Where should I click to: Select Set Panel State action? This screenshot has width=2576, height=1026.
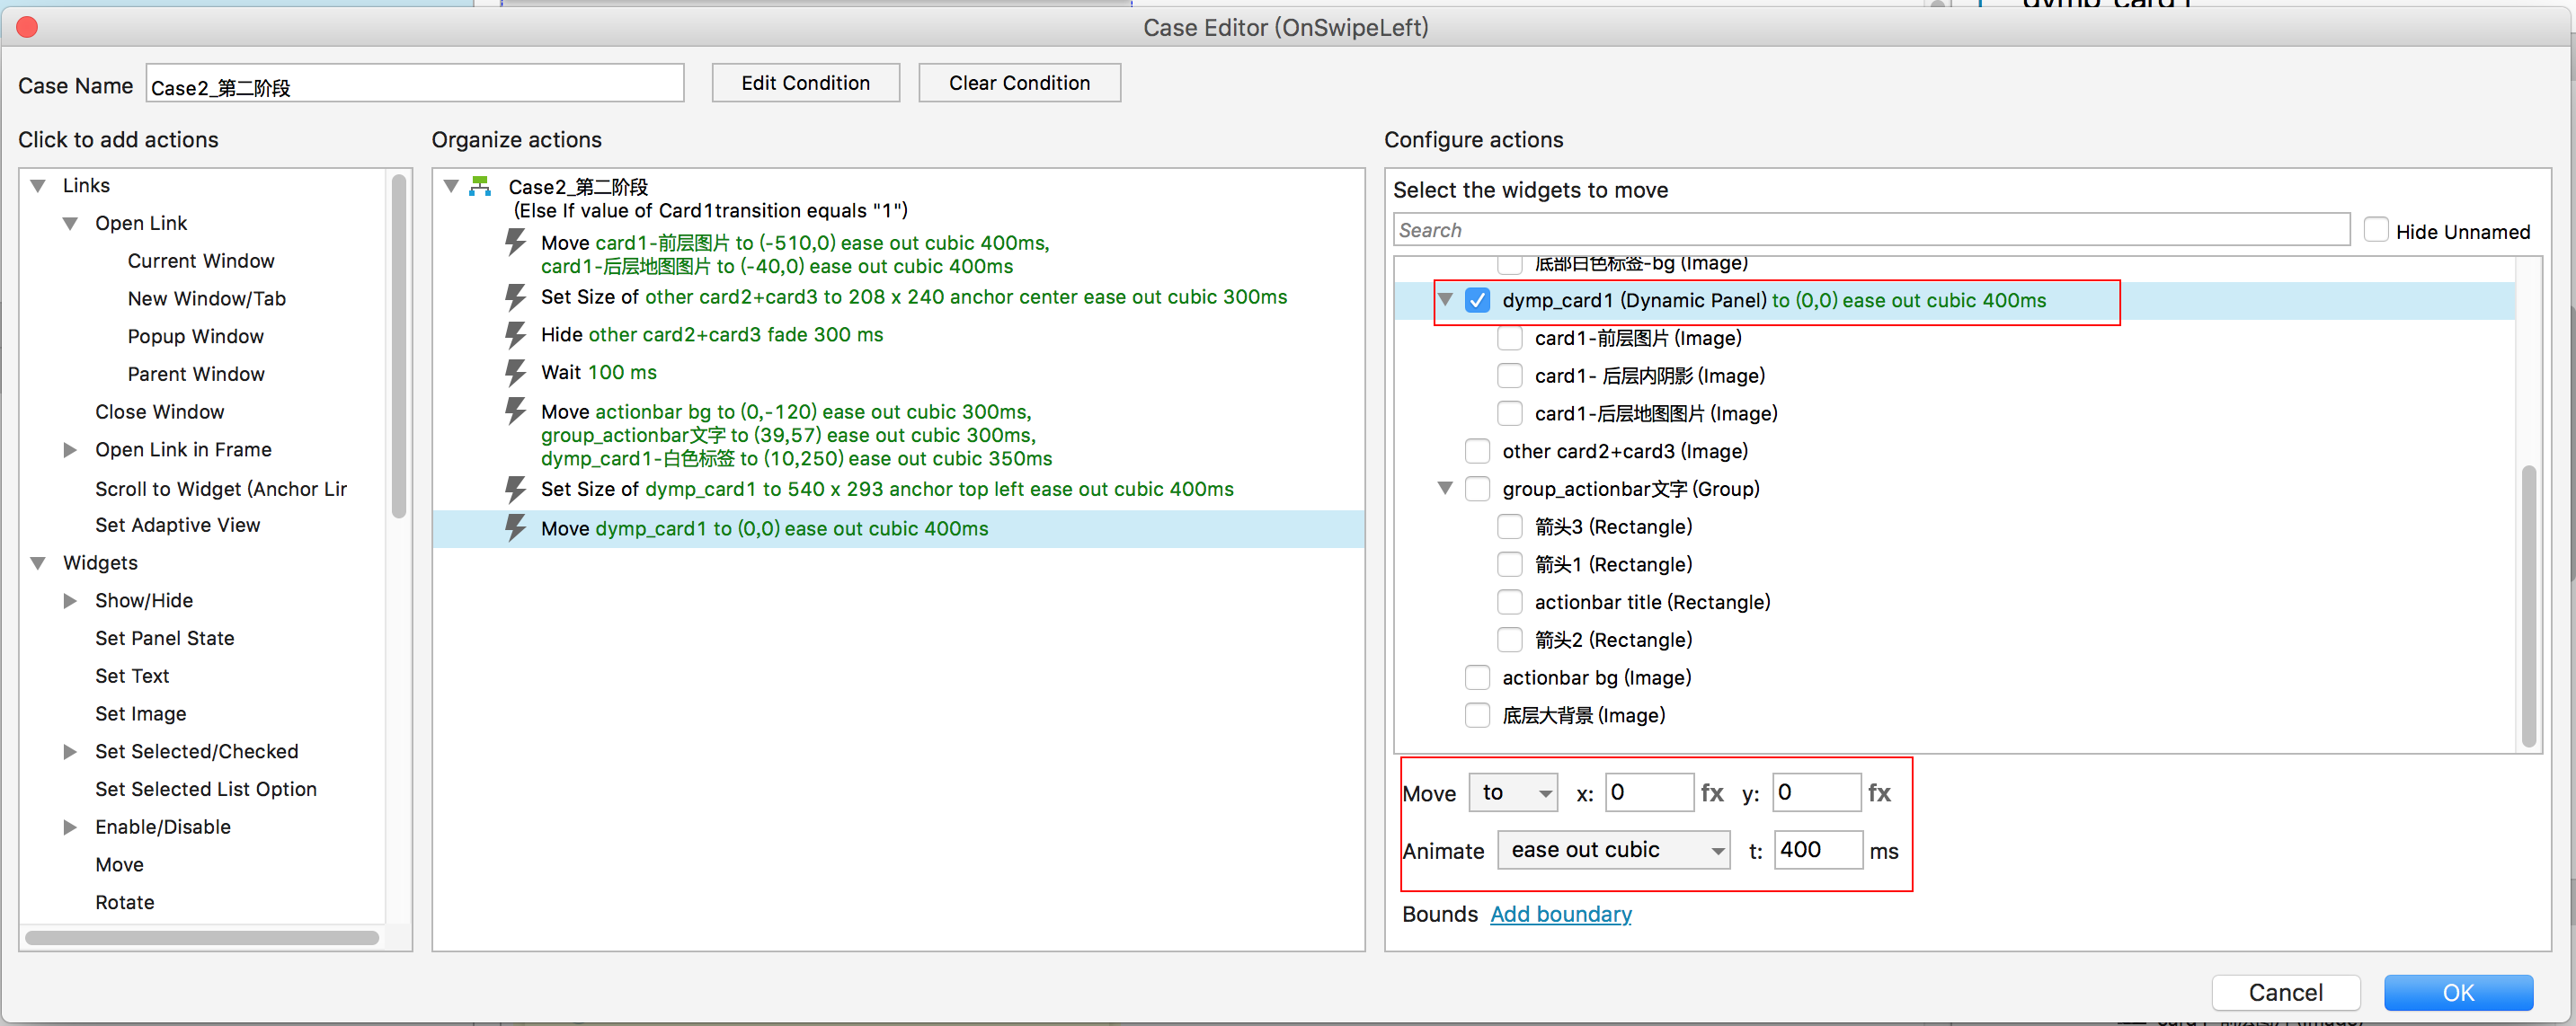[x=165, y=638]
